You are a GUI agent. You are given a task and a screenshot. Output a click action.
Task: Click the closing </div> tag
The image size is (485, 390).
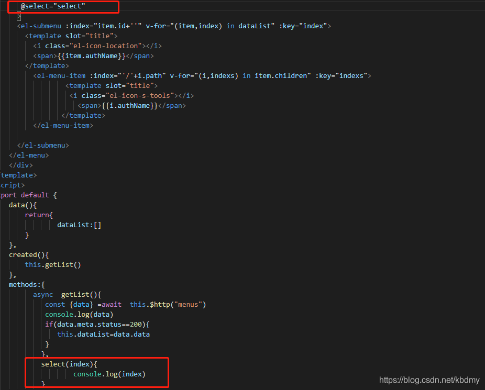(x=21, y=165)
